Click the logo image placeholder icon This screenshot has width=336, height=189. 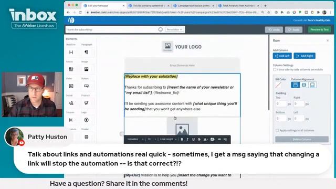coord(167,46)
